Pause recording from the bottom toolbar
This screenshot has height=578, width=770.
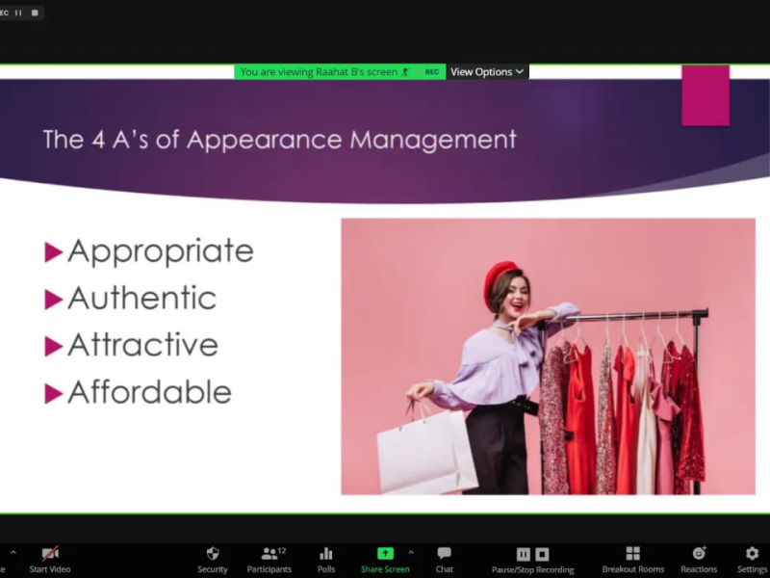(x=524, y=554)
